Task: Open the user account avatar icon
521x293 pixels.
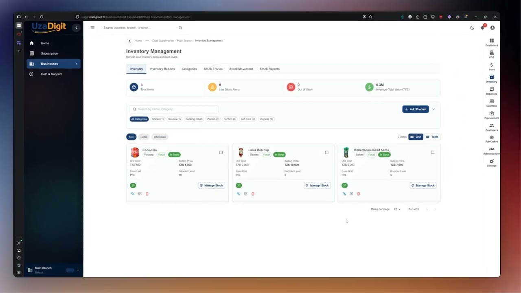Action: 493,28
